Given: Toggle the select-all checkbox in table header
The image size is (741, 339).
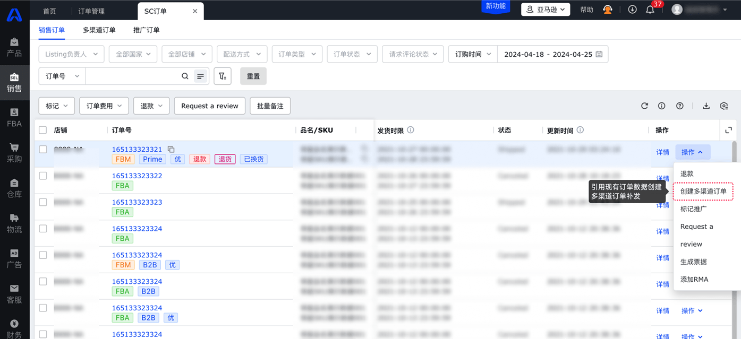Looking at the screenshot, I should pyautogui.click(x=43, y=130).
